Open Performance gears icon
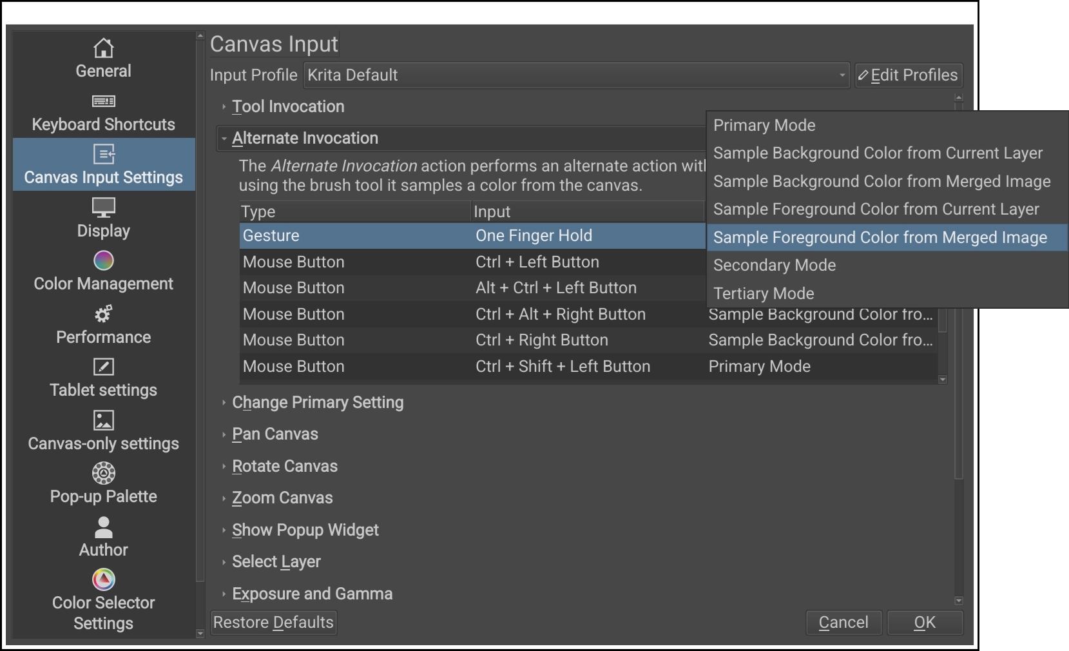 click(103, 314)
